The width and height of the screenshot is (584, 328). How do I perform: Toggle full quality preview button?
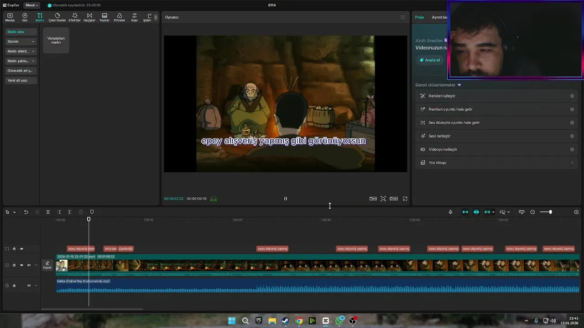[x=373, y=199]
